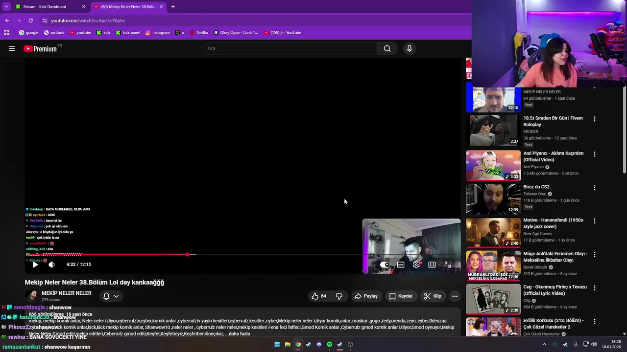Toggle the autoplay switch in player
Viewport: 627px width, 352px height.
click(385, 264)
